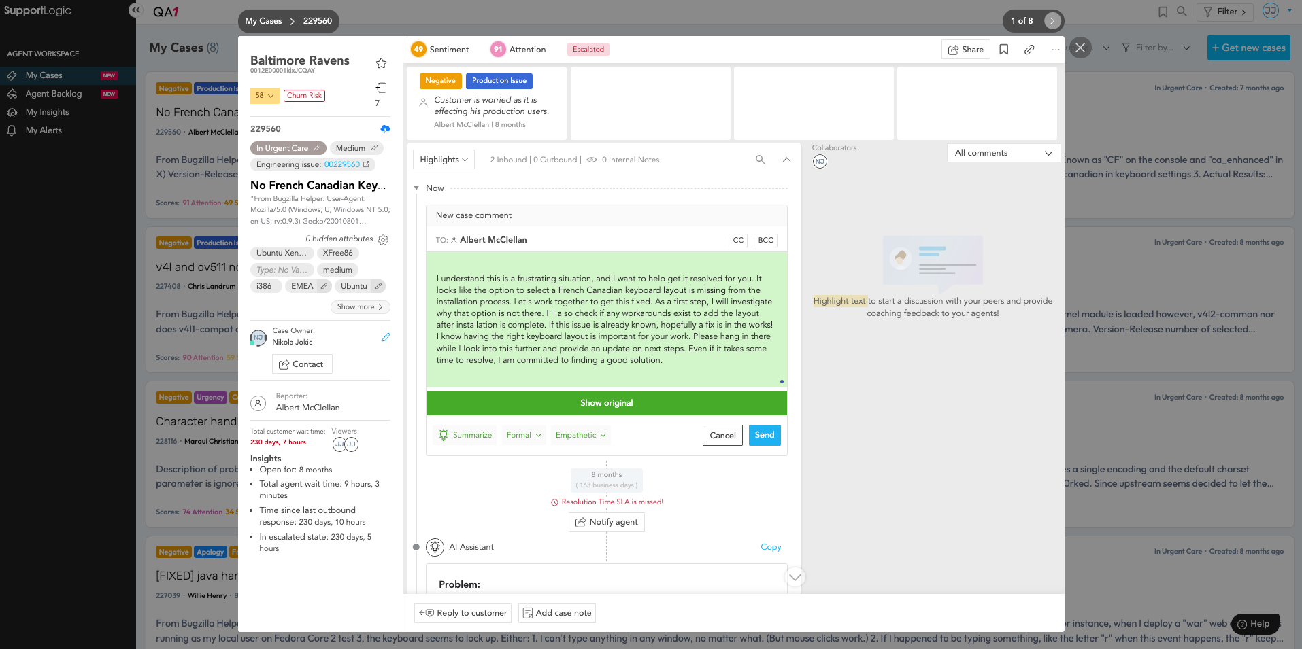Jump down using the round chevron button
This screenshot has width=1302, height=649.
795,578
